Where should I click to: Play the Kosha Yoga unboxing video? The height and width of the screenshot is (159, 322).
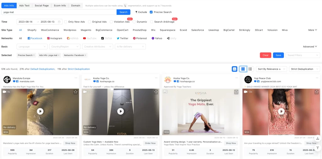click(x=120, y=112)
